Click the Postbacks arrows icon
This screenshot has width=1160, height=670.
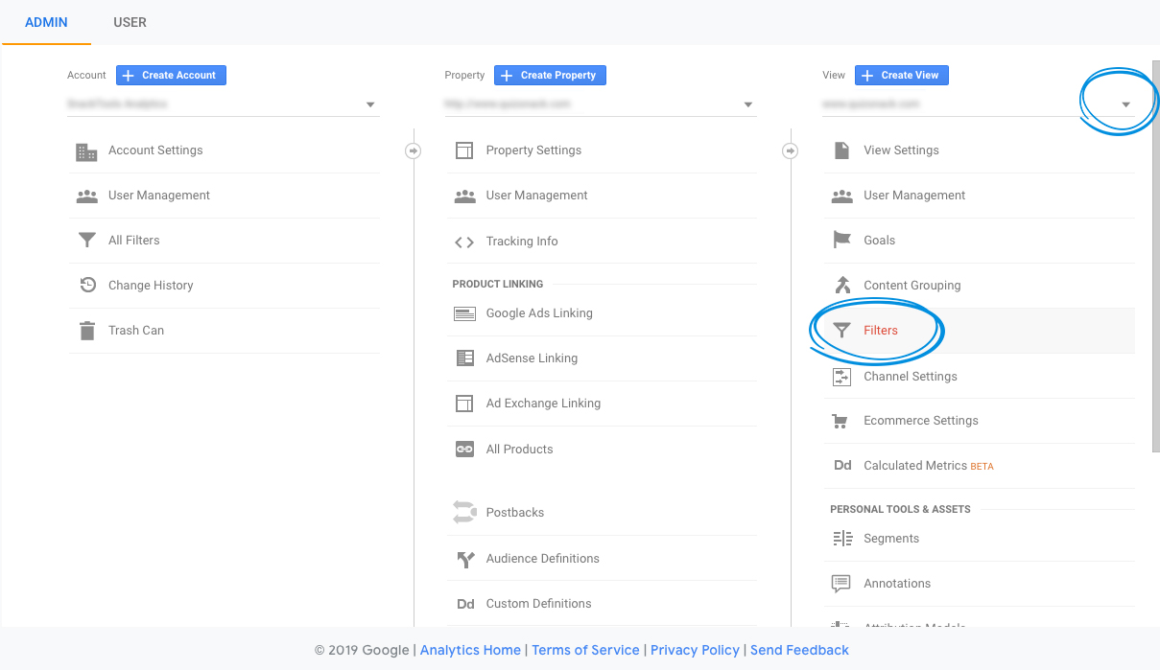[464, 513]
